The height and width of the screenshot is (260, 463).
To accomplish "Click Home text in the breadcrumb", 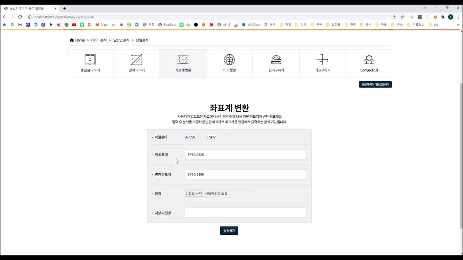I will point(80,40).
